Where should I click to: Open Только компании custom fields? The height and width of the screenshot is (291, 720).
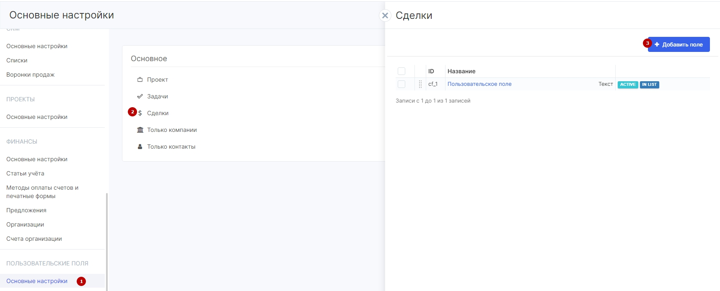pyautogui.click(x=172, y=130)
